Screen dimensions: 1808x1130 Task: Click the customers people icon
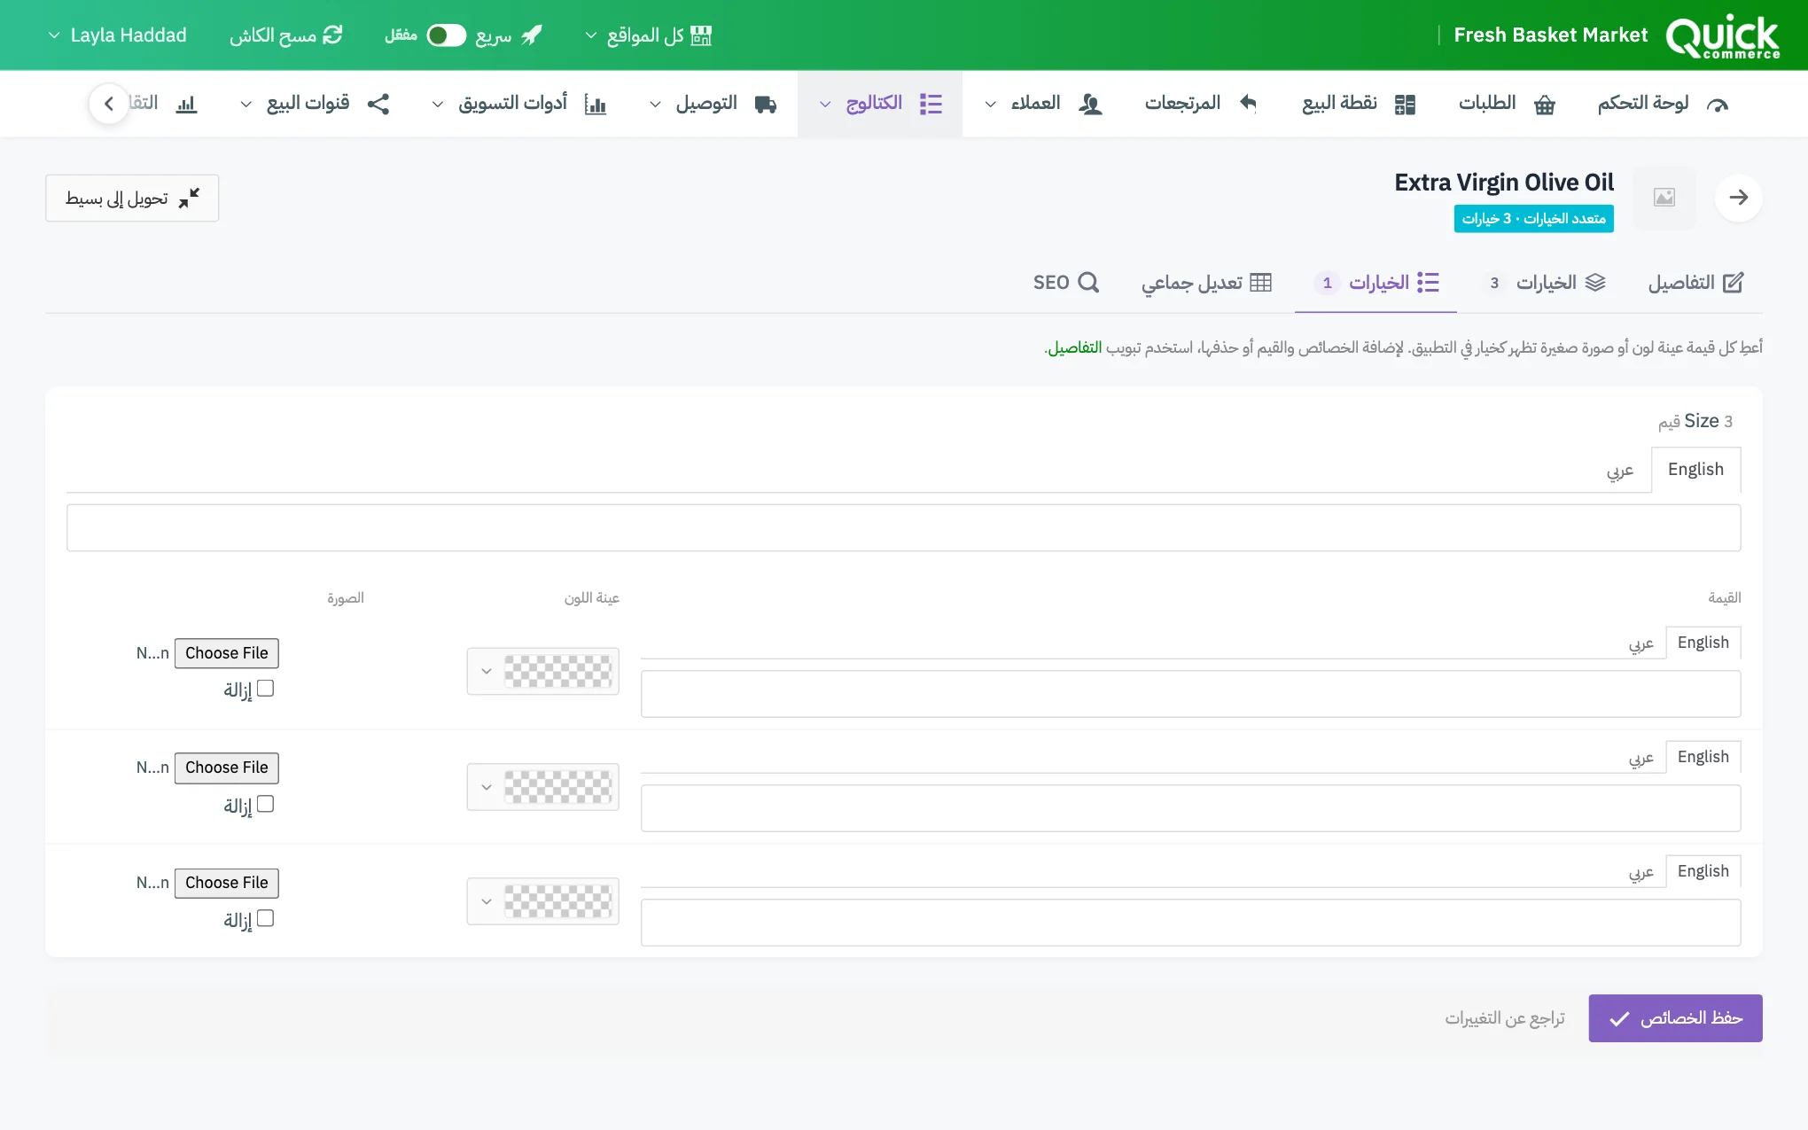click(x=1090, y=105)
